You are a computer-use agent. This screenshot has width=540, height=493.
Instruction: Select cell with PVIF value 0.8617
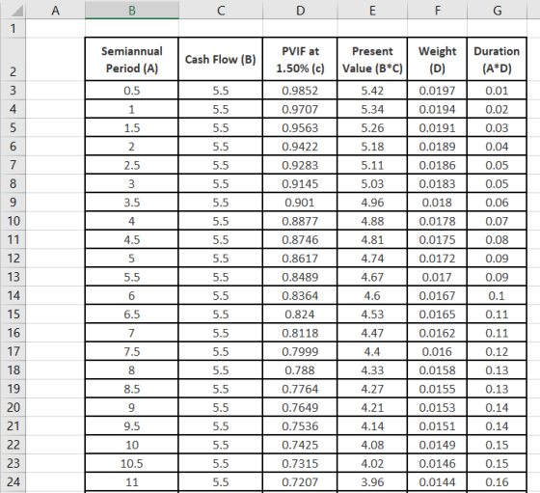click(x=300, y=258)
